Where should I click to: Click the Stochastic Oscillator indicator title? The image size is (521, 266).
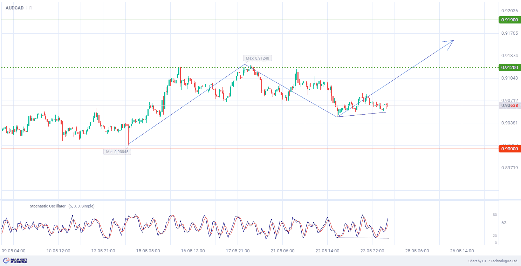coord(48,206)
